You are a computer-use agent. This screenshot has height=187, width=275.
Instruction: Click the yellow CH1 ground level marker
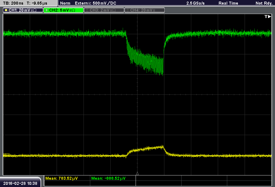pos(7,155)
